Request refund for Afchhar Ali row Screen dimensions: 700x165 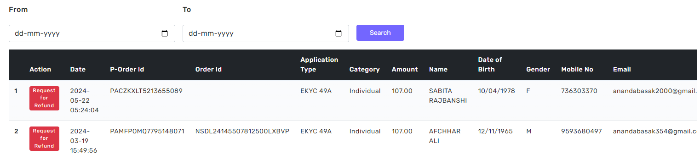tap(44, 138)
